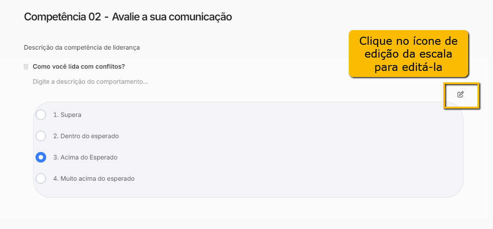
Task: Grab the drag handle beside the conflict question
Action: [x=26, y=66]
